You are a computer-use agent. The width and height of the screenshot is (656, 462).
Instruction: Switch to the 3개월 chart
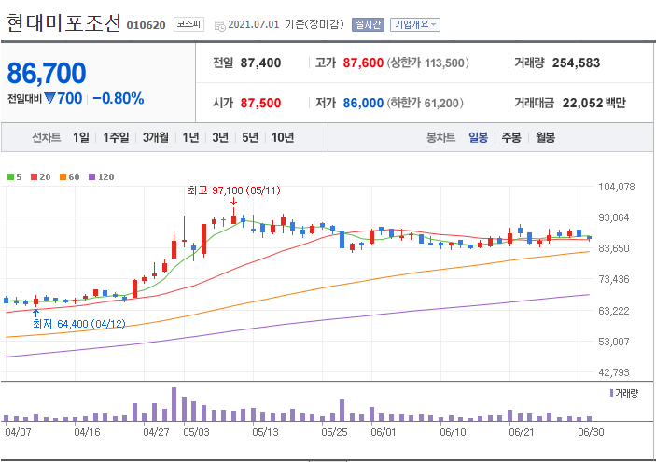155,137
